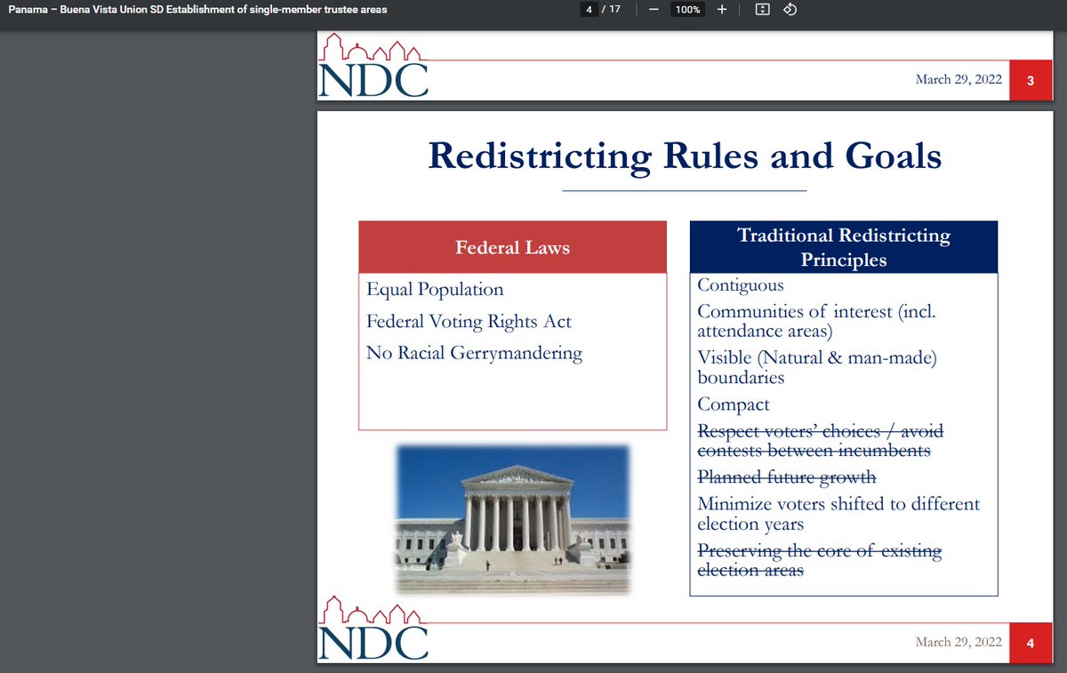Click 'Minimize voters shifted' list item
1067x673 pixels.
(838, 514)
